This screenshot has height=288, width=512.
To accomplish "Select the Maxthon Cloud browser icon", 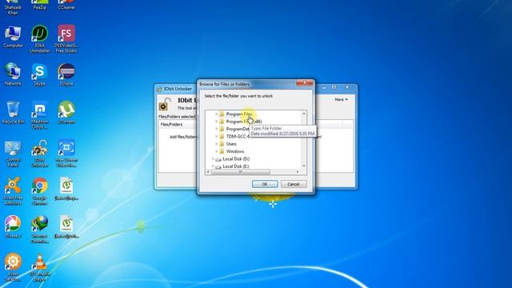I will (x=39, y=115).
